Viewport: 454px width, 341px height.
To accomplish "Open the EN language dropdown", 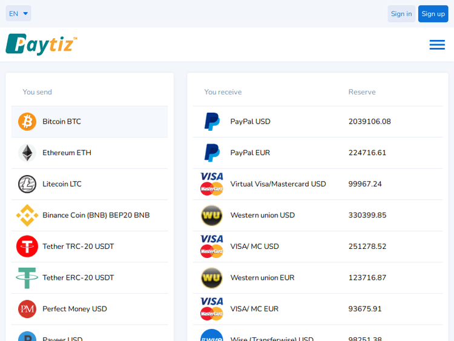I will 18,13.
